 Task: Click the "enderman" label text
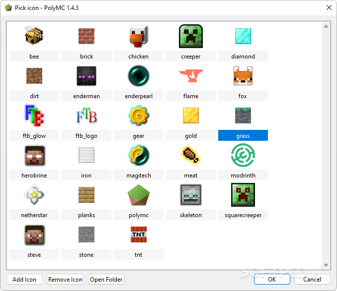(x=86, y=96)
